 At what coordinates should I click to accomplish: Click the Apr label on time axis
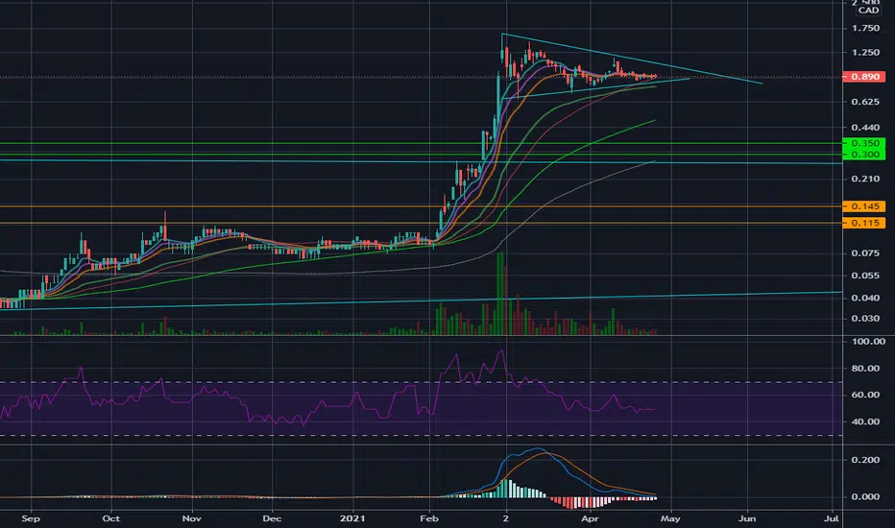590,518
